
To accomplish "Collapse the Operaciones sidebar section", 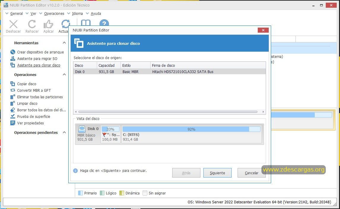I will click(x=64, y=74).
